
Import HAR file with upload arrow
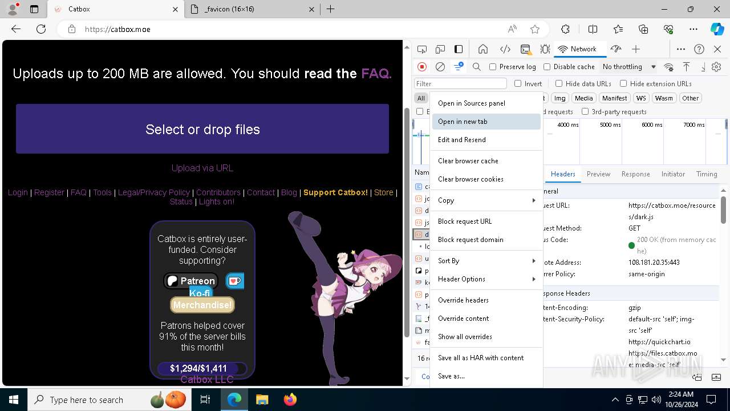coord(687,67)
